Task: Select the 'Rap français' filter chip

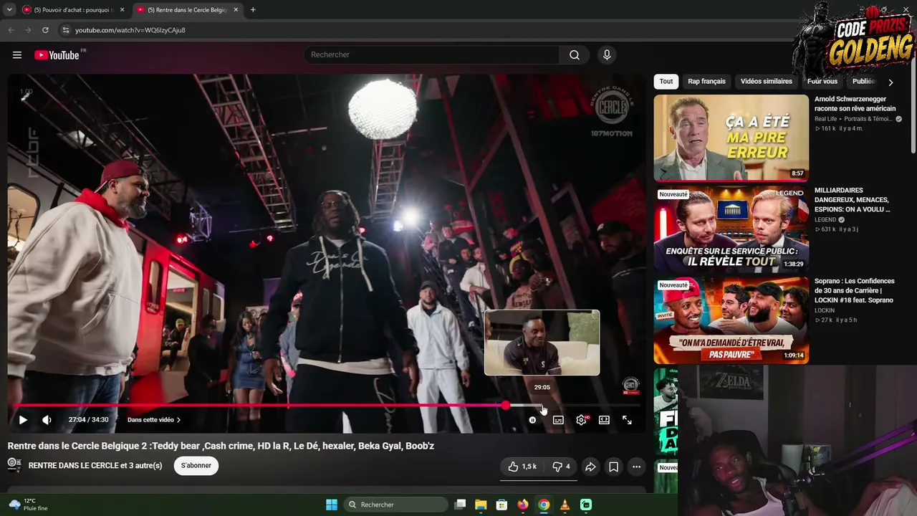Action: click(706, 82)
